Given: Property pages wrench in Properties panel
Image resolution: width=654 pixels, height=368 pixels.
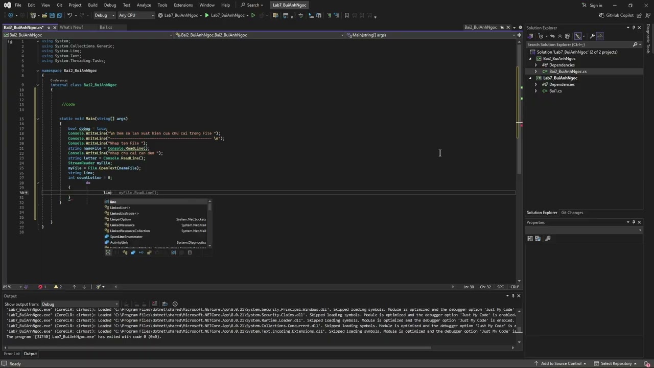Looking at the screenshot, I should (x=548, y=238).
